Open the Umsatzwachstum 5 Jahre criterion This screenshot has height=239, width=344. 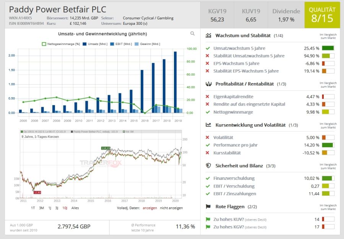(239, 48)
